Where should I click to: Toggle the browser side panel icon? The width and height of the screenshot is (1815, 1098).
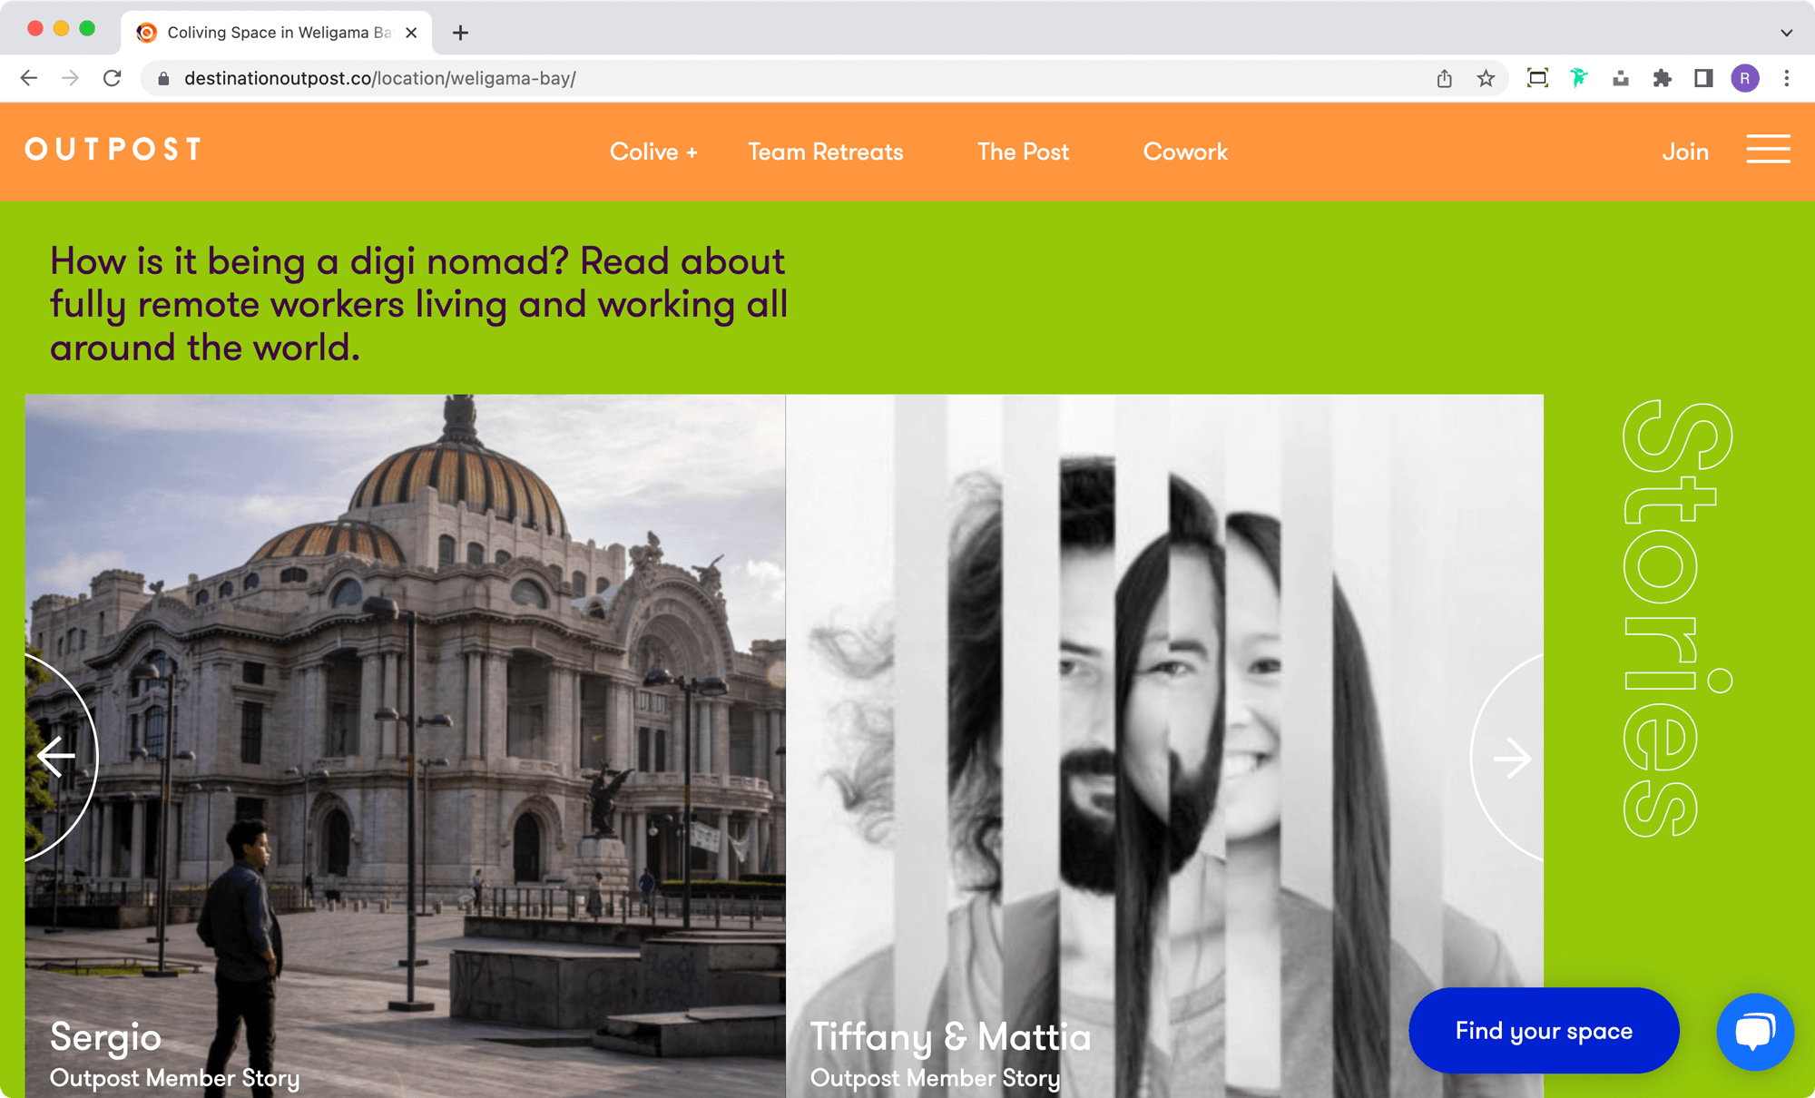[x=1703, y=79]
